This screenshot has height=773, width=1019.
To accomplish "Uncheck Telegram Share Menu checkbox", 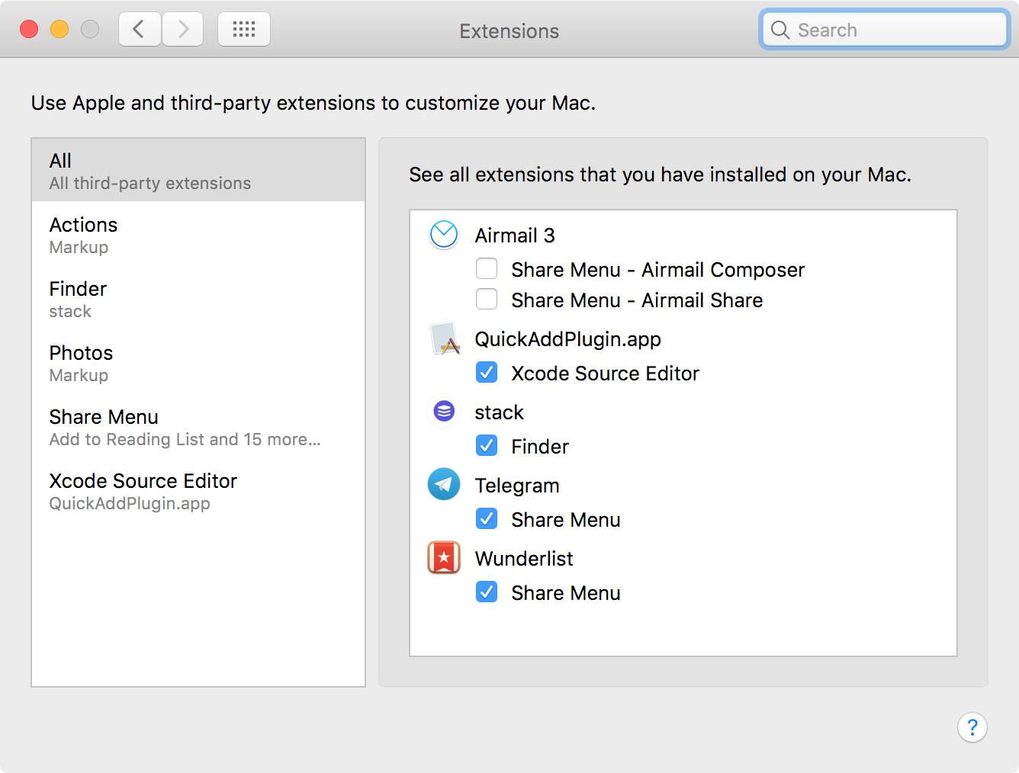I will pyautogui.click(x=487, y=519).
